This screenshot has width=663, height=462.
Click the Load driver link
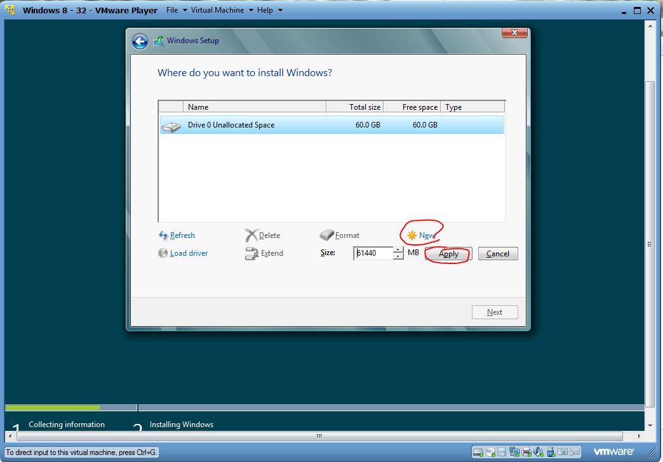183,253
